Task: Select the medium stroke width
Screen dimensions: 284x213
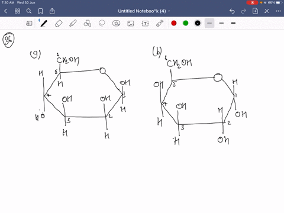Action: tap(221, 23)
